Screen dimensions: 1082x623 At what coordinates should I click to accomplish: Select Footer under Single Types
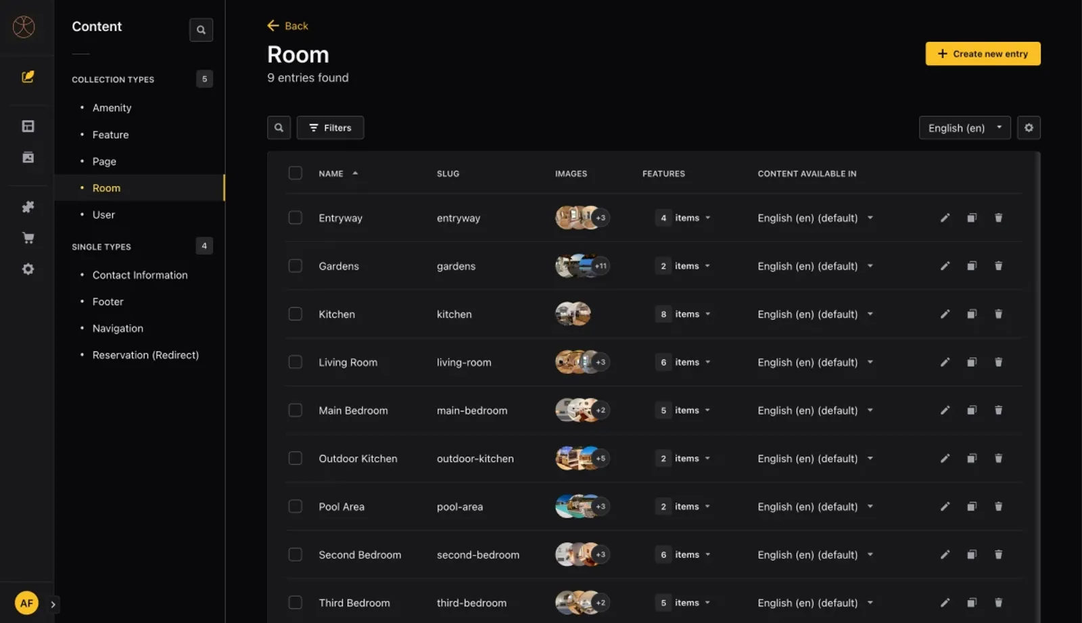click(x=108, y=302)
